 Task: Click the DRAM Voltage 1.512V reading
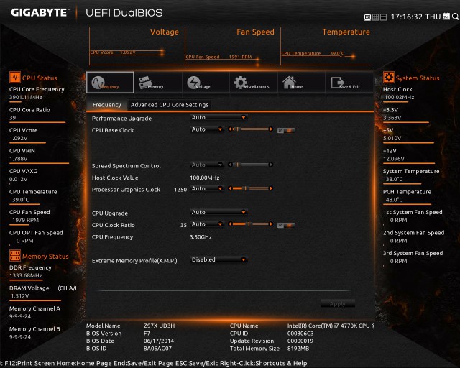[20, 296]
